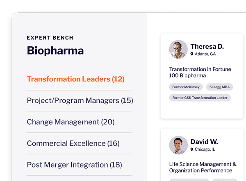Click Chicago, IL location text

[x=205, y=149]
